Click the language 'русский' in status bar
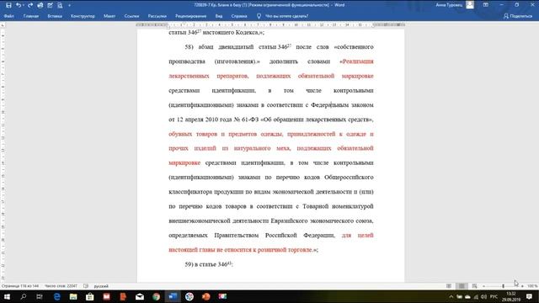The image size is (539, 303). (101, 286)
